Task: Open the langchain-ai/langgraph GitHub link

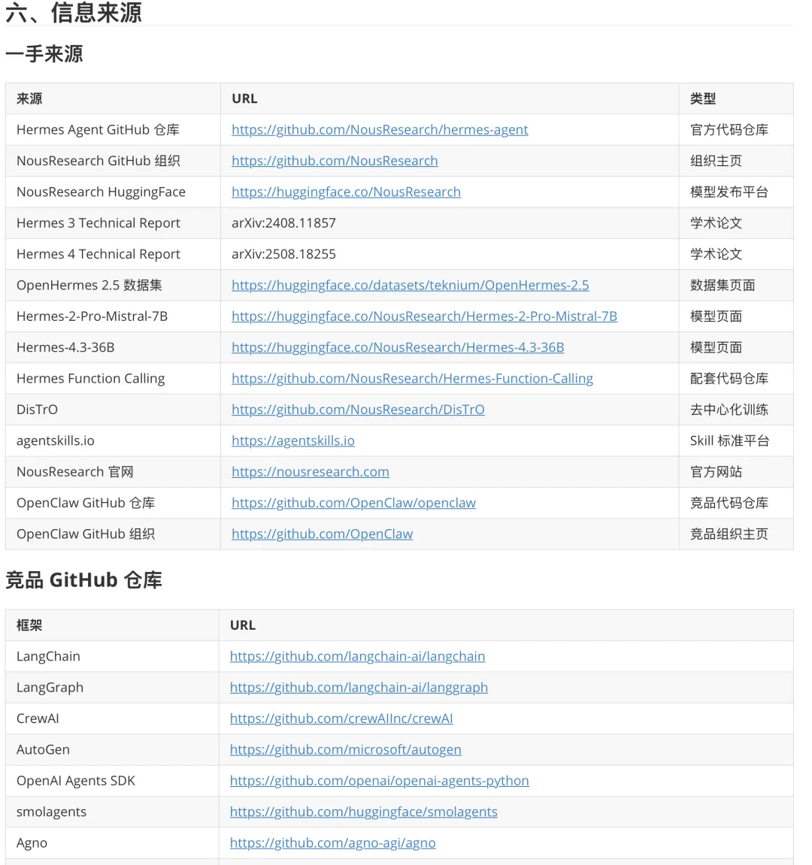Action: [359, 688]
